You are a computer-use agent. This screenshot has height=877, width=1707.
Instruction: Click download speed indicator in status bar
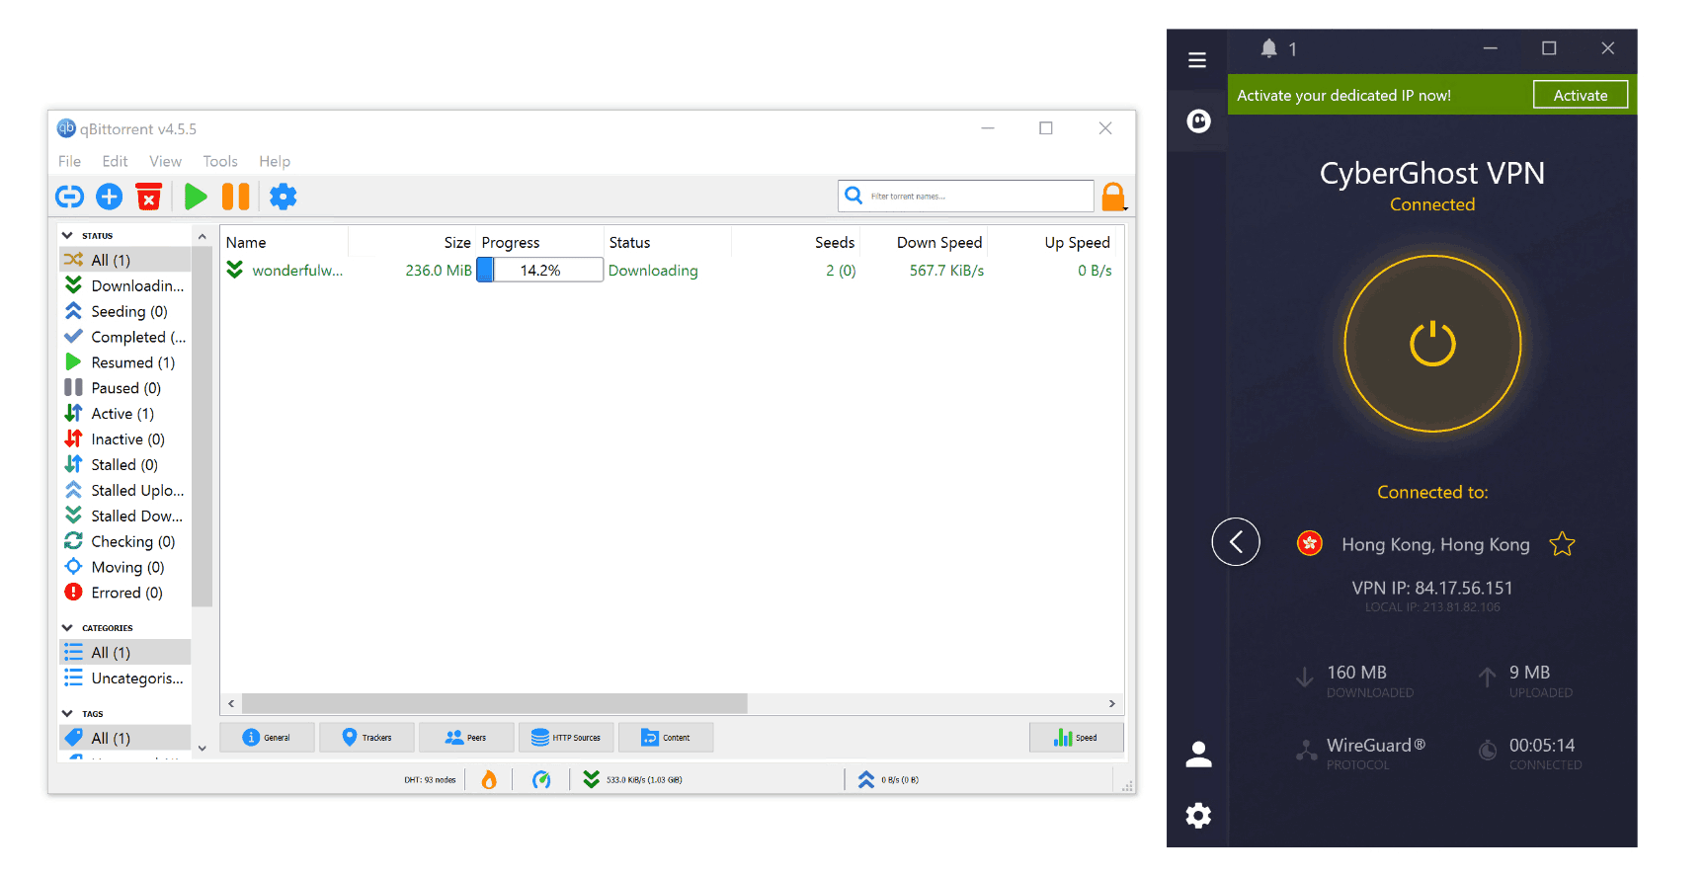tap(632, 780)
